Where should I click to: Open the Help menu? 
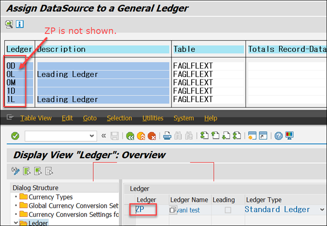click(x=211, y=118)
